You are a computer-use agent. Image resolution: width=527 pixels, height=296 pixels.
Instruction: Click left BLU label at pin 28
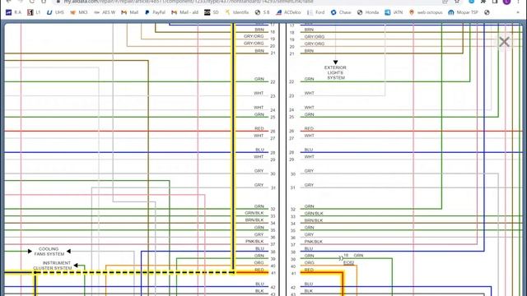(x=259, y=150)
